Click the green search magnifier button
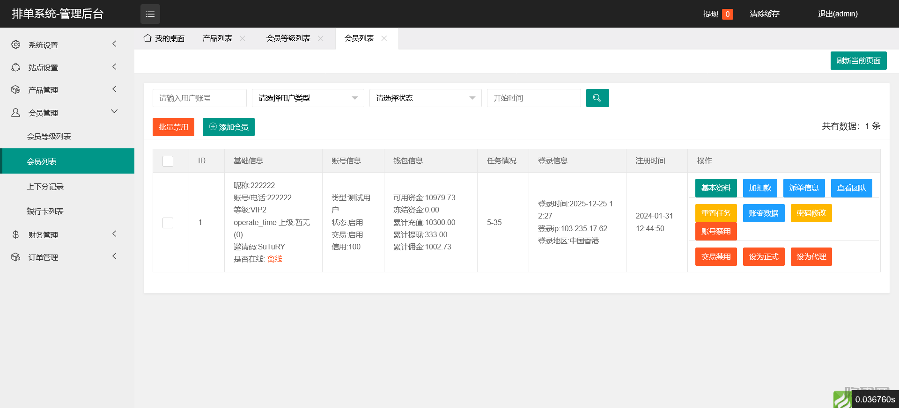The width and height of the screenshot is (899, 408). coord(597,98)
